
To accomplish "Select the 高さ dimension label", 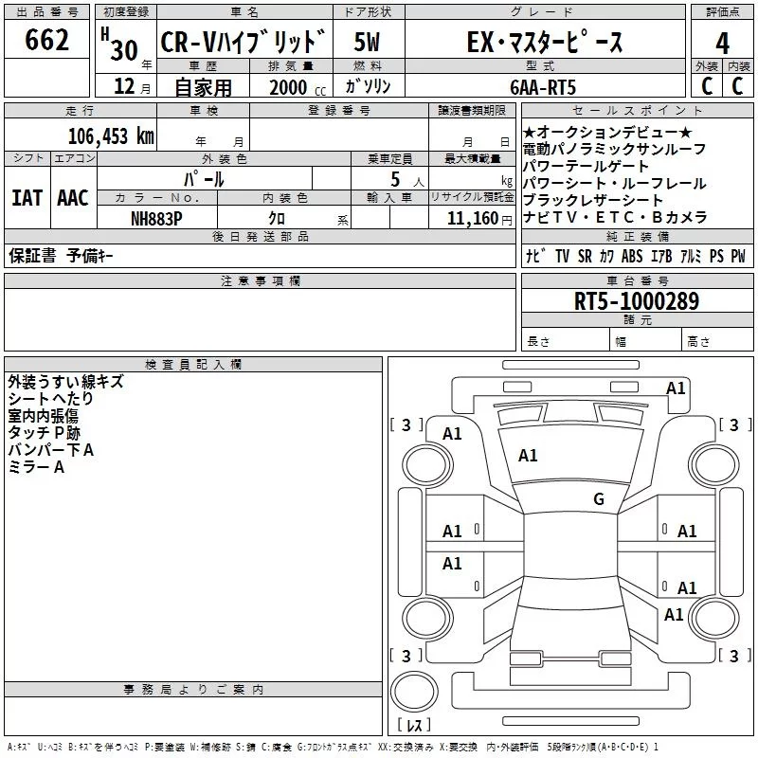I will pos(698,342).
